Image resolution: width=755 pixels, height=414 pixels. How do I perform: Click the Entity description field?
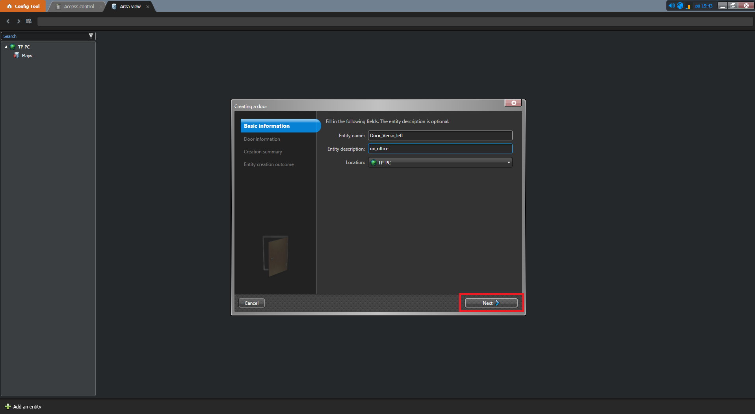(440, 149)
